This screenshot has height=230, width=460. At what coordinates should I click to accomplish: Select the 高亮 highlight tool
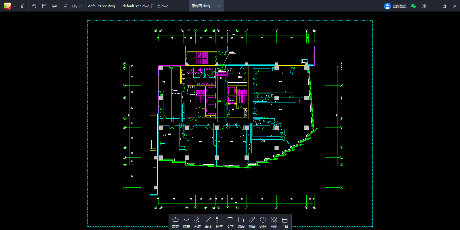(x=175, y=223)
